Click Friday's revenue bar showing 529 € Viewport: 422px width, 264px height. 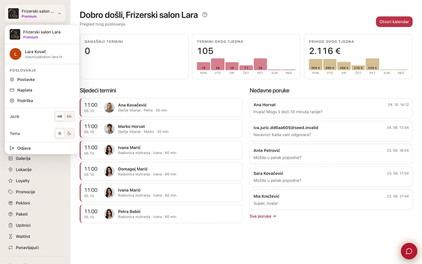point(372,64)
